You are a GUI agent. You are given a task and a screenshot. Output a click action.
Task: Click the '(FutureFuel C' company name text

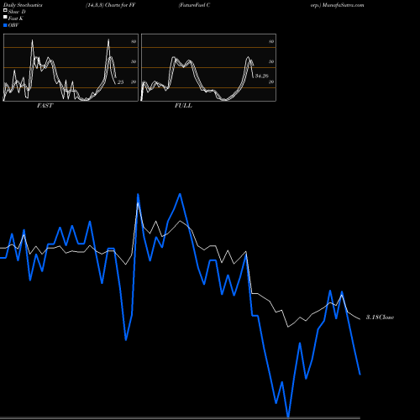[x=194, y=5]
